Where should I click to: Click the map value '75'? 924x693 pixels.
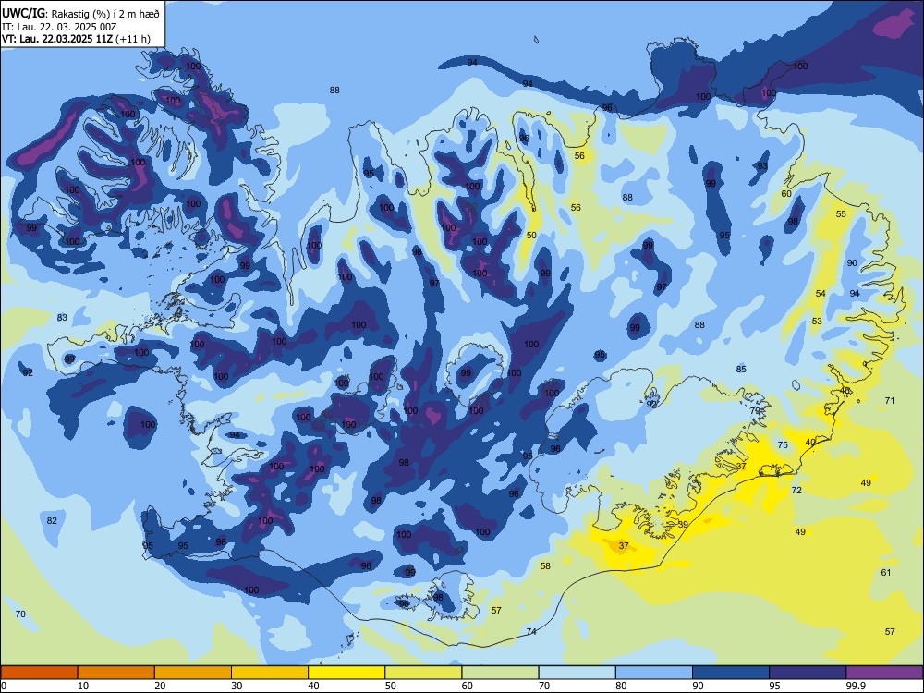point(783,445)
